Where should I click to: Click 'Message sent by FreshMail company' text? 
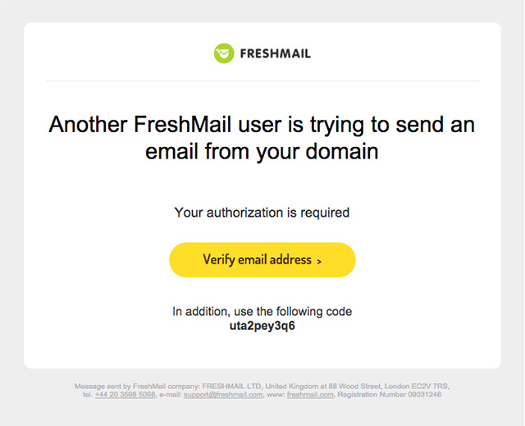click(x=137, y=386)
